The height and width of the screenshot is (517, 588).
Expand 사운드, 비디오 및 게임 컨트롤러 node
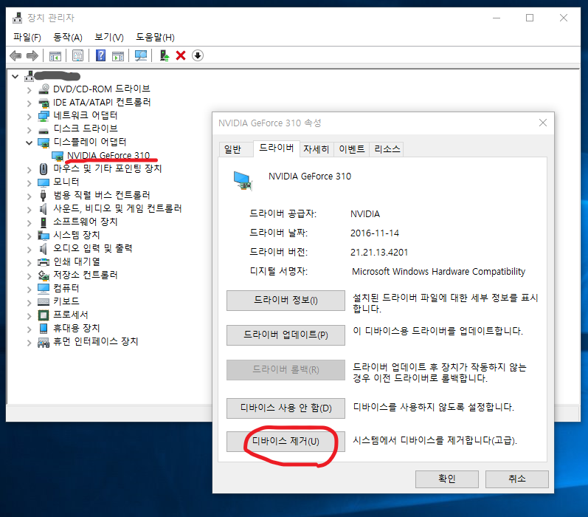tap(30, 210)
